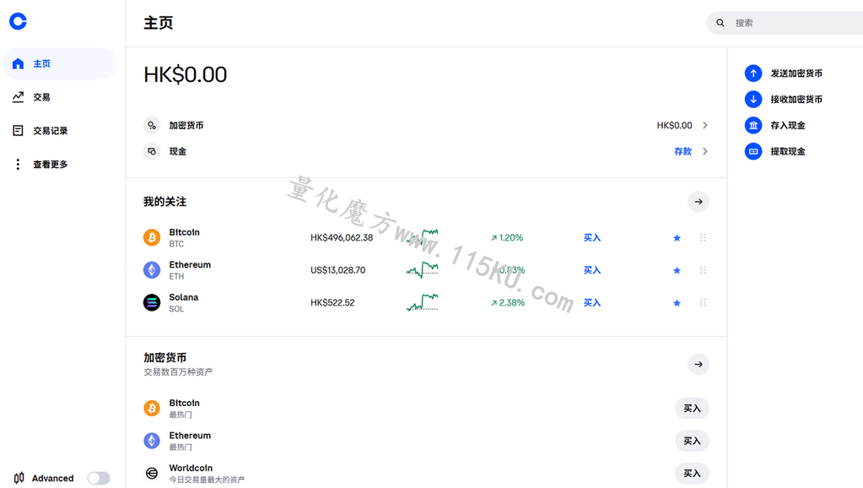863x488 pixels.
Task: Click the 提取现金 label
Action: point(788,151)
